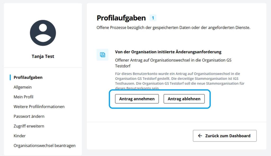Click the Offener Antrag auf Organisationswechsel text
271x156 pixels.
[173, 63]
